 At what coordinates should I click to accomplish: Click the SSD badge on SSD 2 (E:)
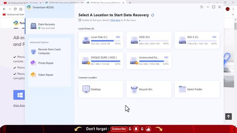click(214, 37)
